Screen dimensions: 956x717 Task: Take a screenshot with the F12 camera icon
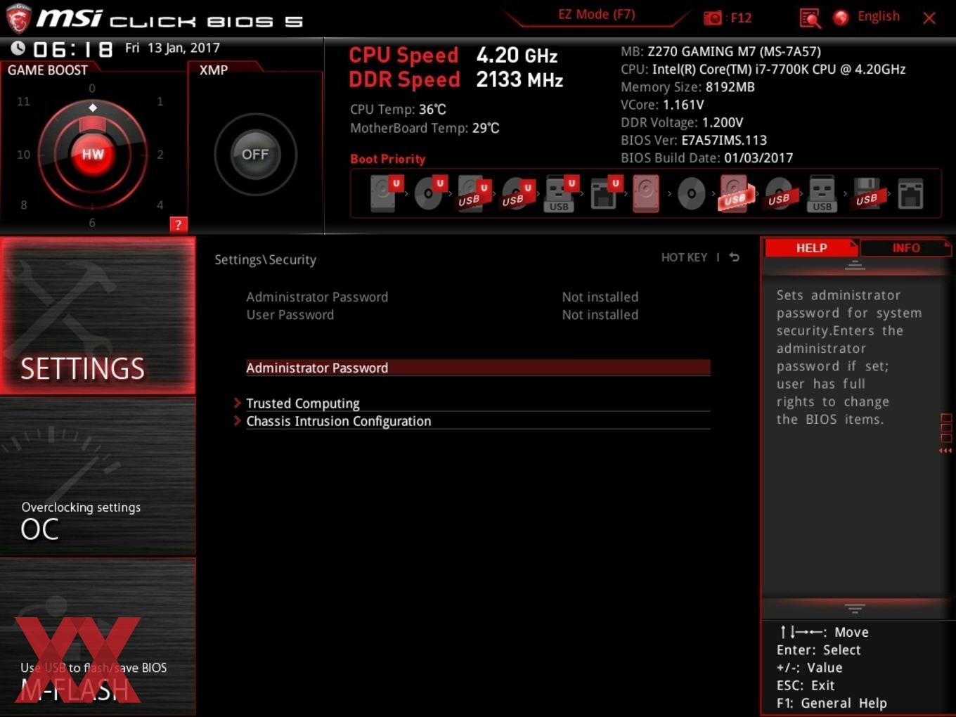click(x=712, y=18)
